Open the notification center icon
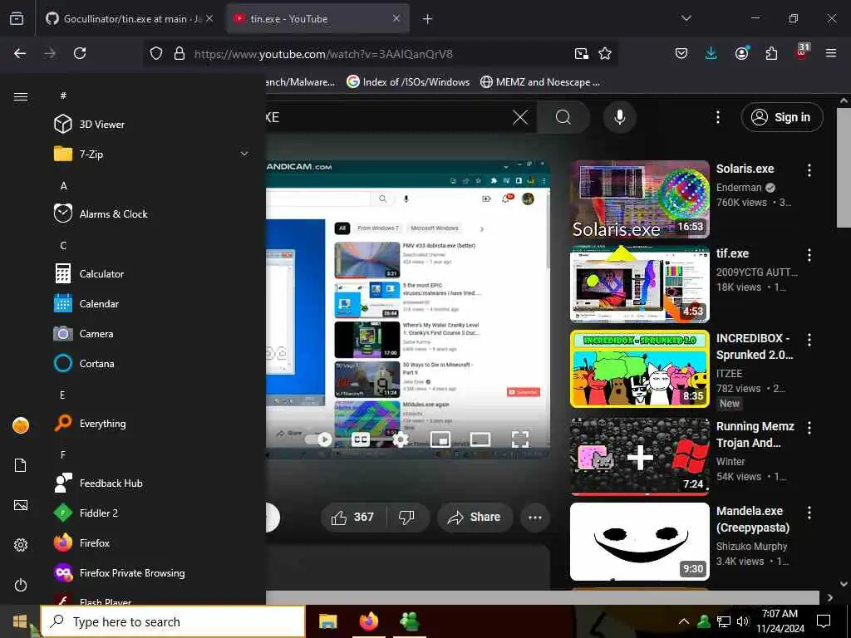Image resolution: width=851 pixels, height=638 pixels. tap(824, 621)
